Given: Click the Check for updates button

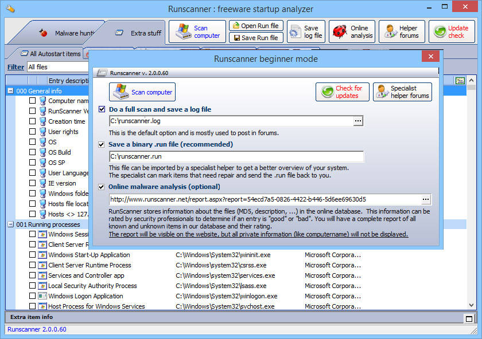Looking at the screenshot, I should (x=343, y=92).
